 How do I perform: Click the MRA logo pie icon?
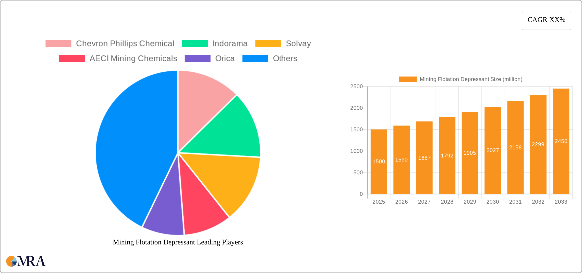coord(11,261)
